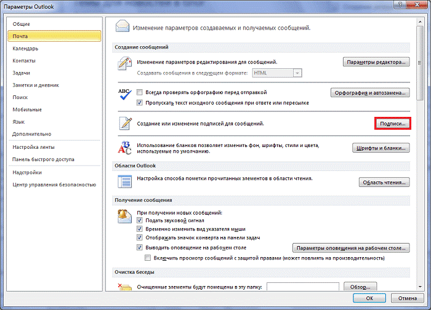Click the scrollbar down arrow
Viewport: 431px width, 310px height.
coord(420,287)
